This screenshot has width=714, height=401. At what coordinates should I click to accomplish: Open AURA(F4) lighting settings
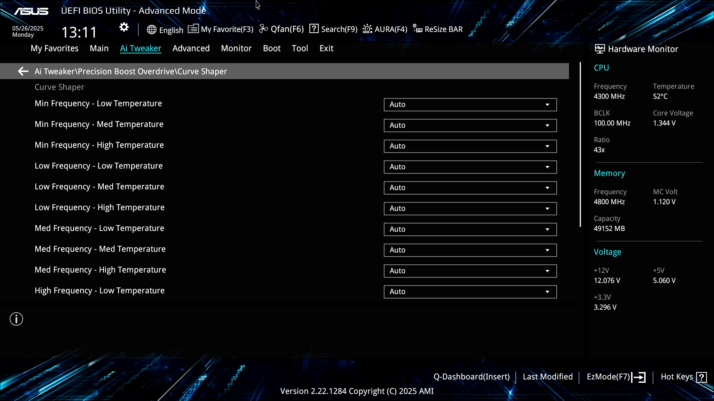(385, 29)
